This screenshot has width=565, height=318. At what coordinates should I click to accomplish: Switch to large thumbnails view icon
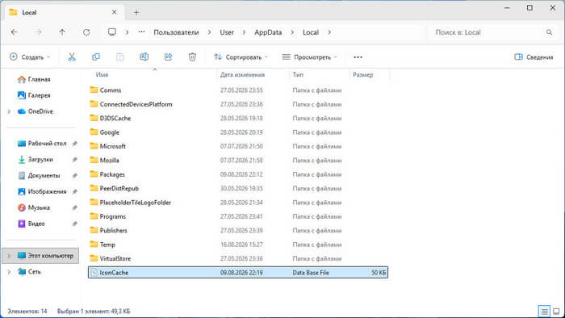tap(557, 311)
